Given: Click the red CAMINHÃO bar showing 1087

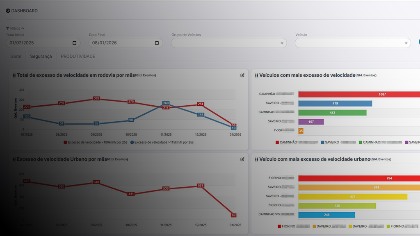Looking at the screenshot, I should tap(359, 94).
